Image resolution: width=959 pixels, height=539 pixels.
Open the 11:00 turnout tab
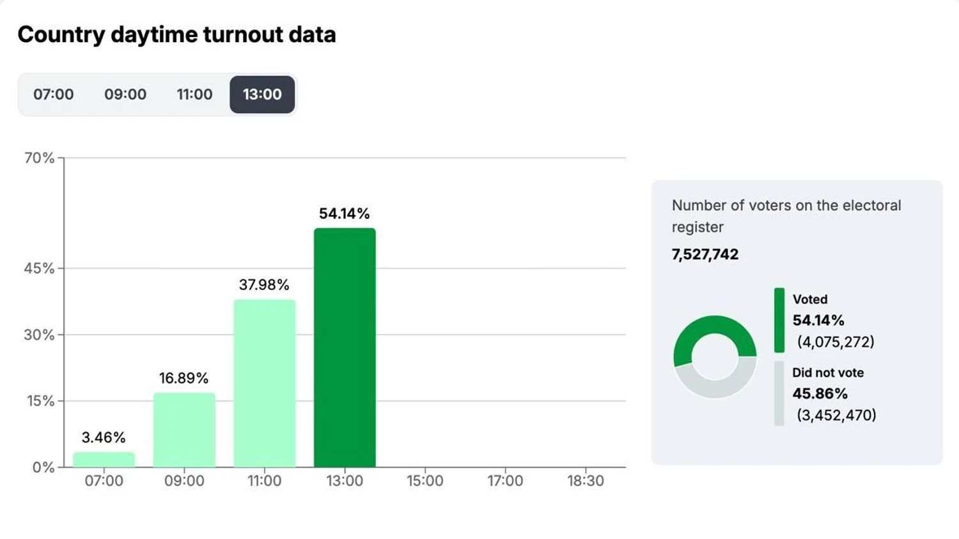[x=194, y=95]
